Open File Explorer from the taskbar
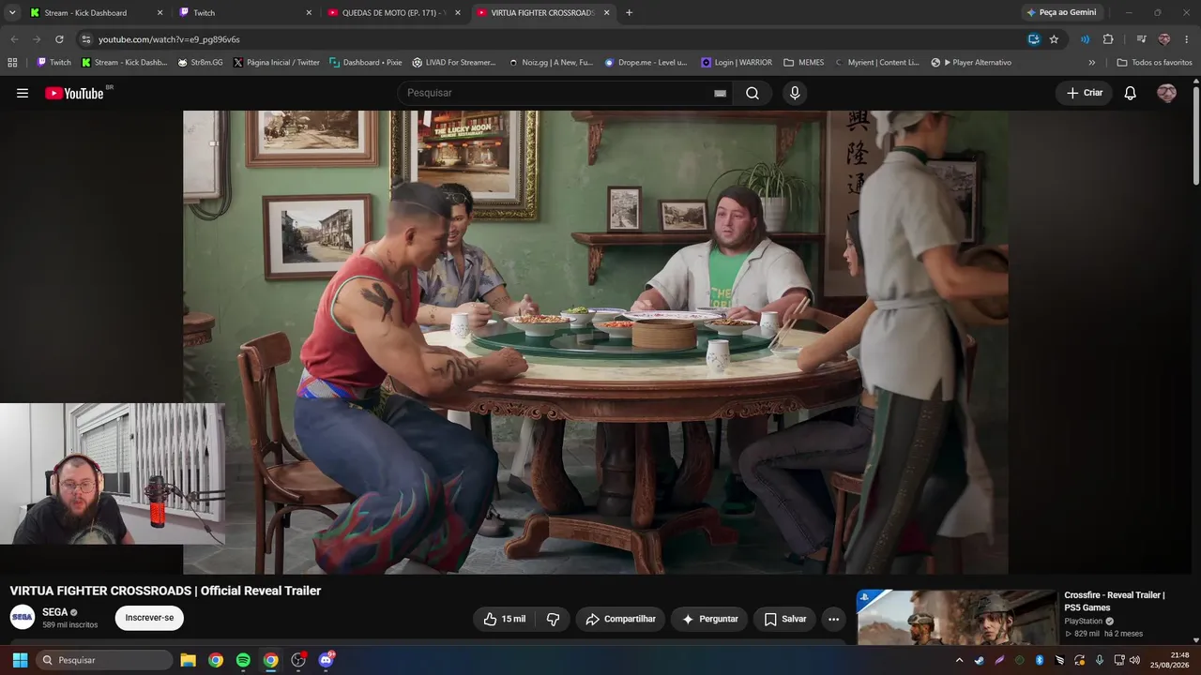Image resolution: width=1201 pixels, height=675 pixels. 188,660
